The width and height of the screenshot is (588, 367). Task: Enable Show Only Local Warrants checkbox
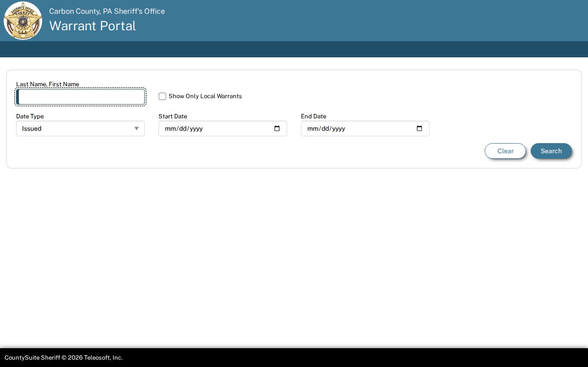pyautogui.click(x=162, y=96)
